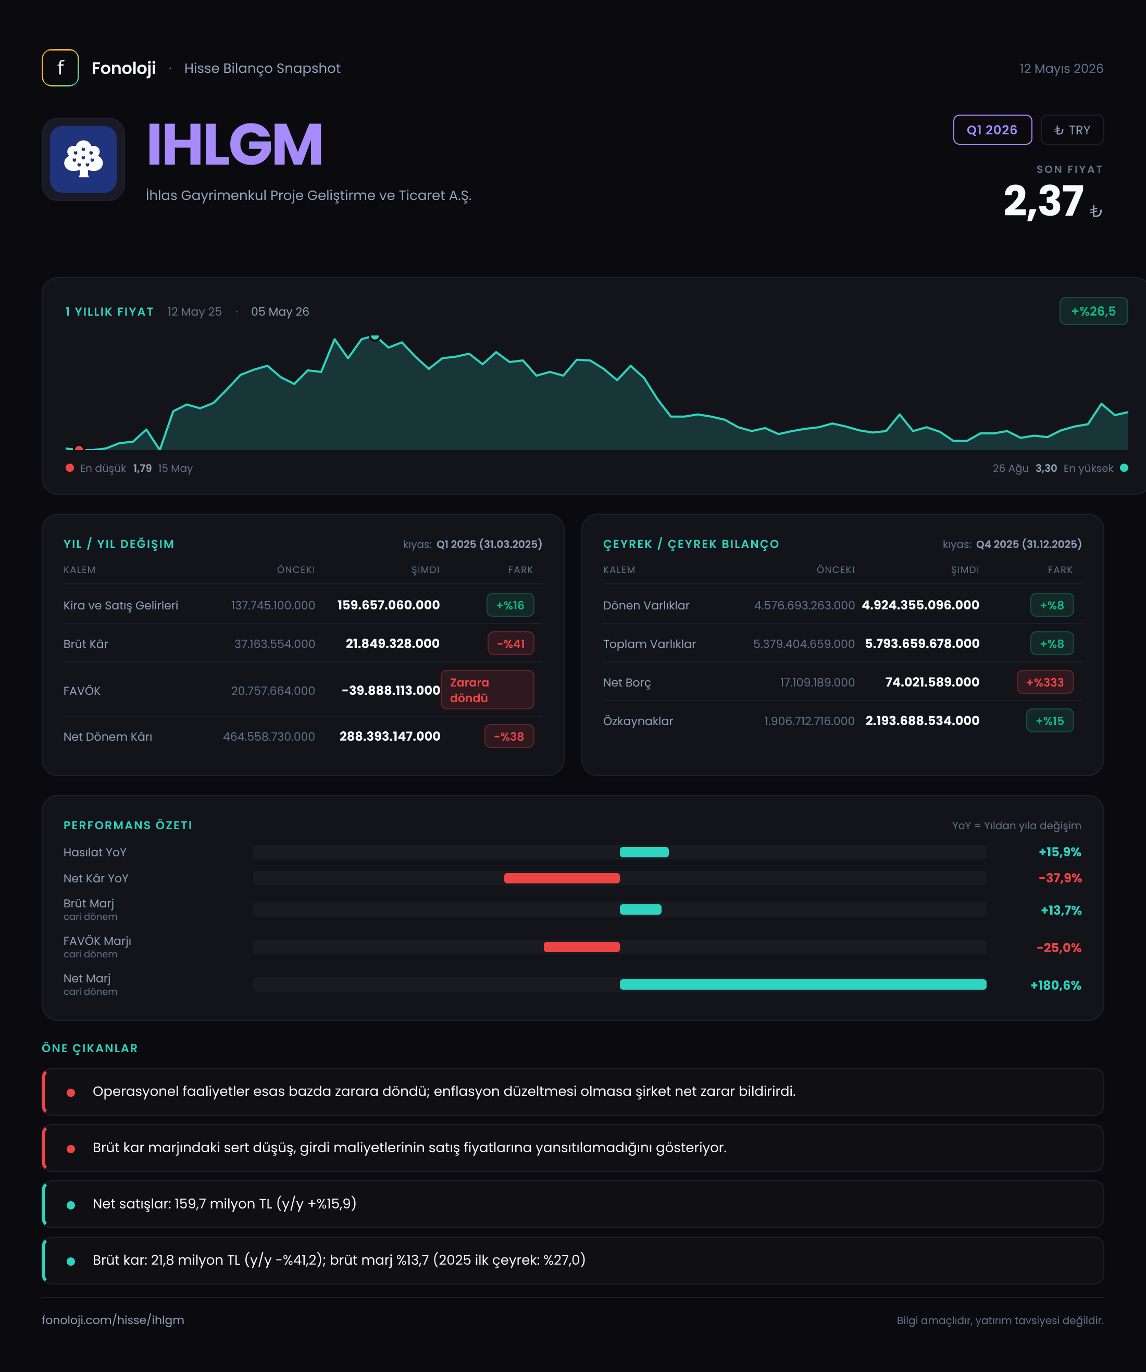
Task: Click the -%38 badge for Net Dönem Kârı
Action: (509, 737)
